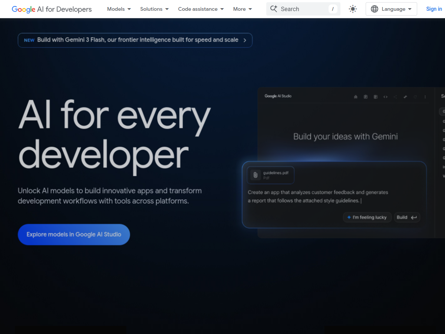The image size is (445, 334).
Task: Focus the Search input field
Action: 303,9
